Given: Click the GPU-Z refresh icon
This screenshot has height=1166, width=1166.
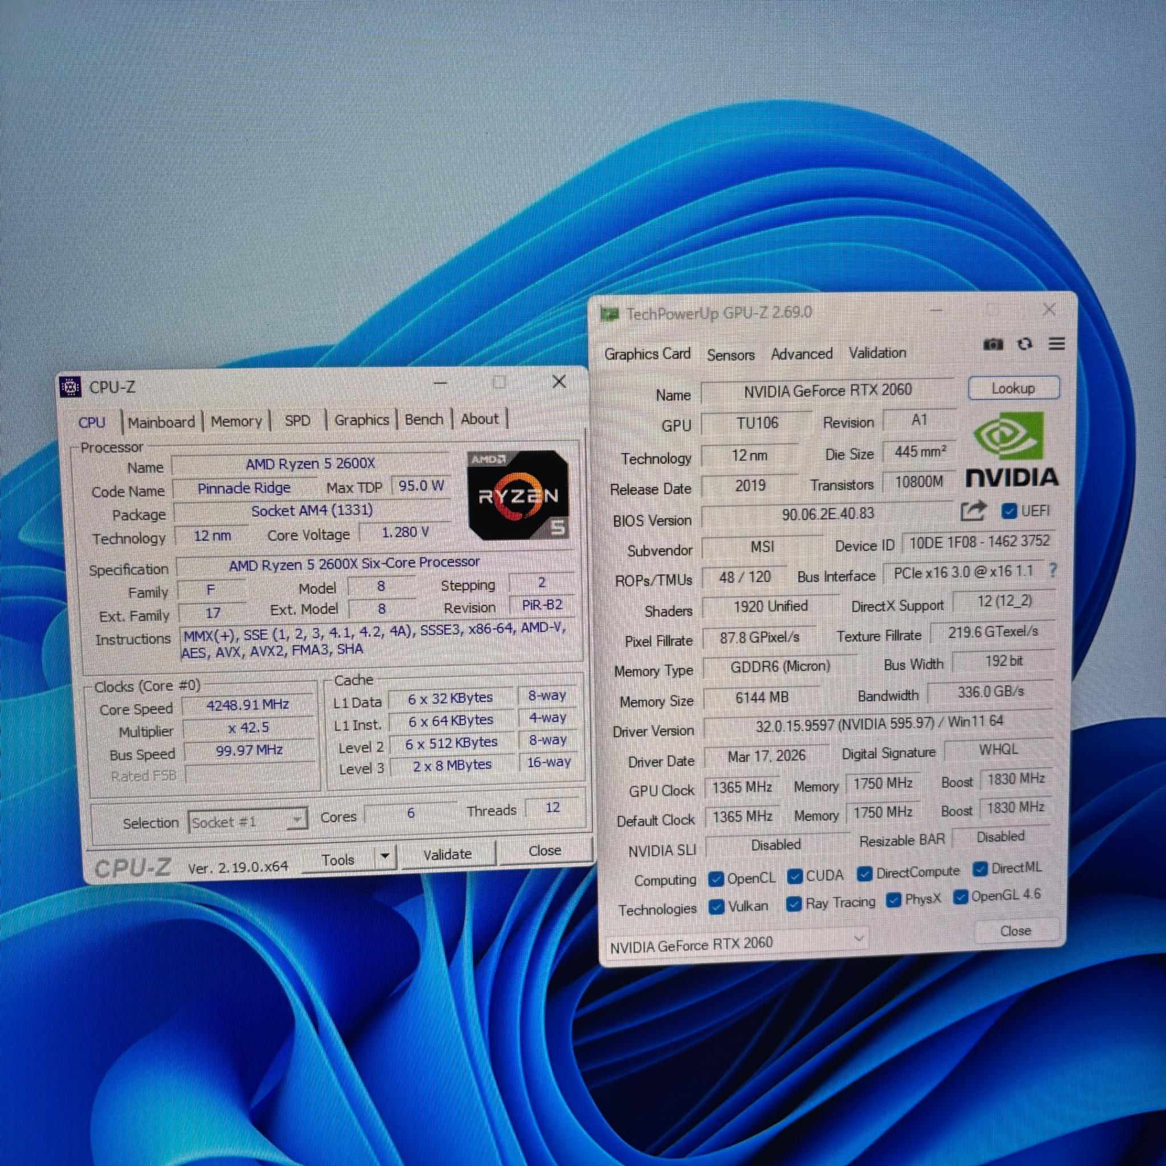Looking at the screenshot, I should point(1025,344).
